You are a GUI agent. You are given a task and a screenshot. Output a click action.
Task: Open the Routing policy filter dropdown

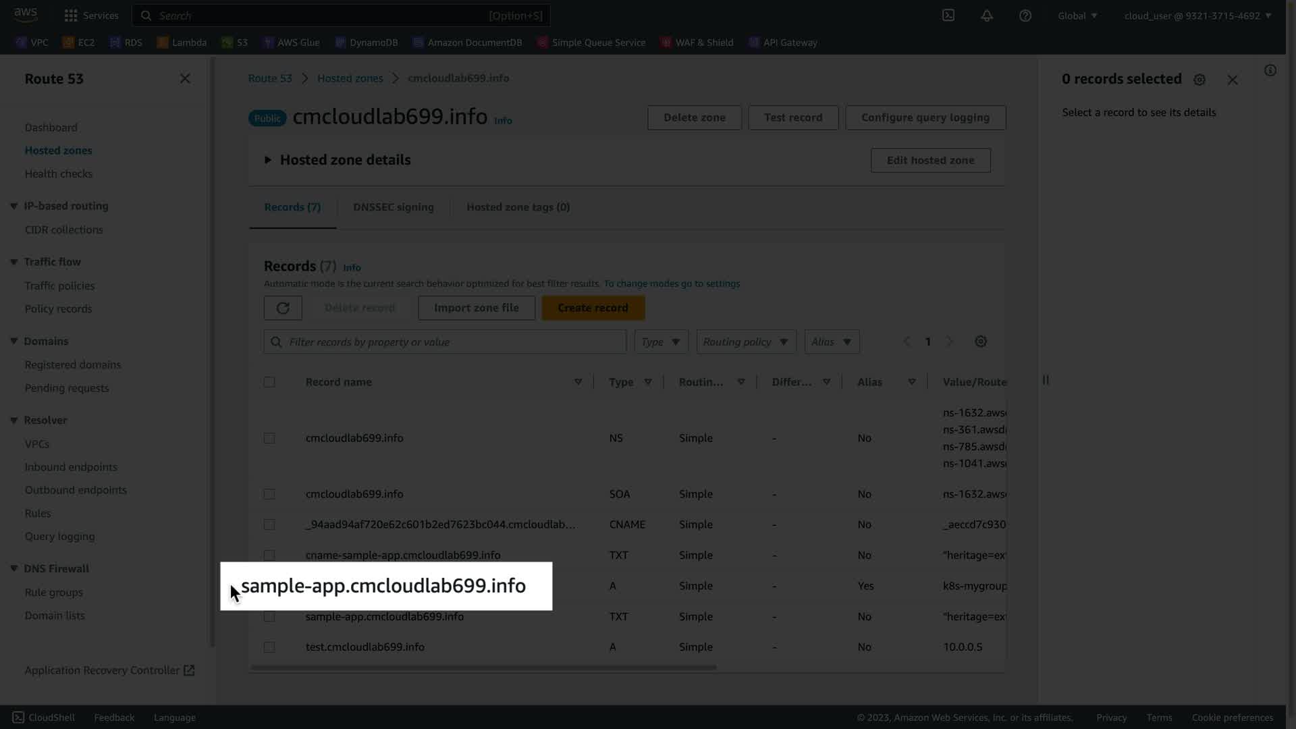pyautogui.click(x=746, y=342)
